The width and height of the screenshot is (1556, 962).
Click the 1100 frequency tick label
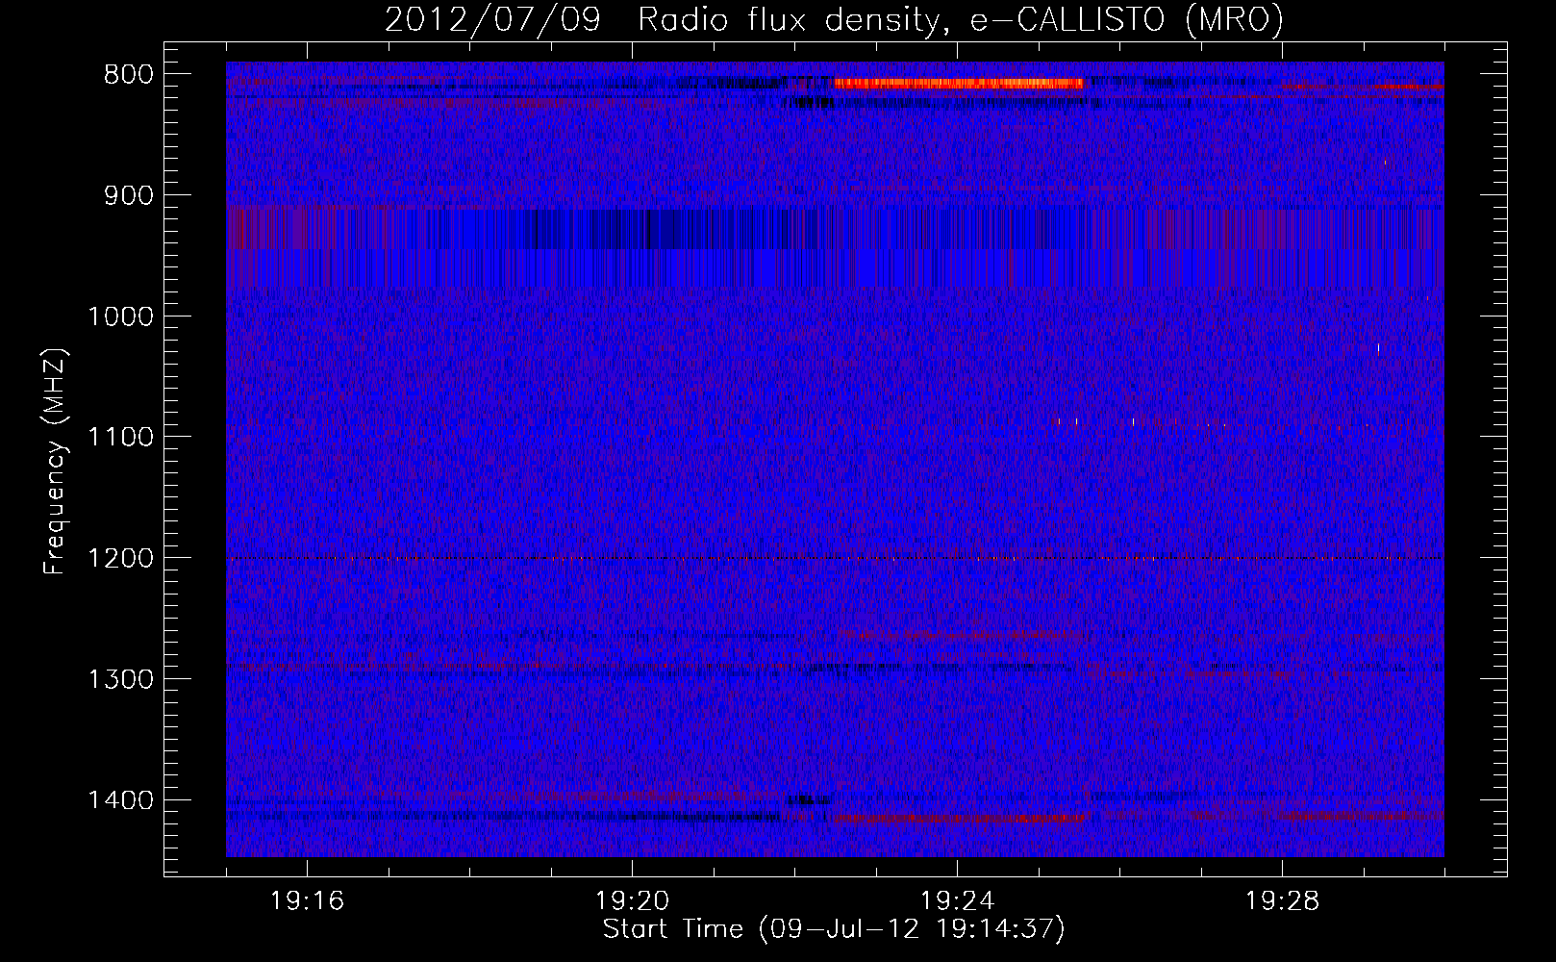[x=120, y=437]
